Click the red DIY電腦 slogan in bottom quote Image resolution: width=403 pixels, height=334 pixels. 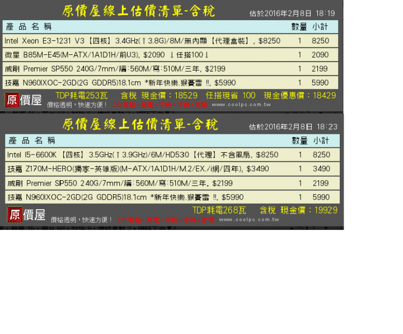[166, 220]
